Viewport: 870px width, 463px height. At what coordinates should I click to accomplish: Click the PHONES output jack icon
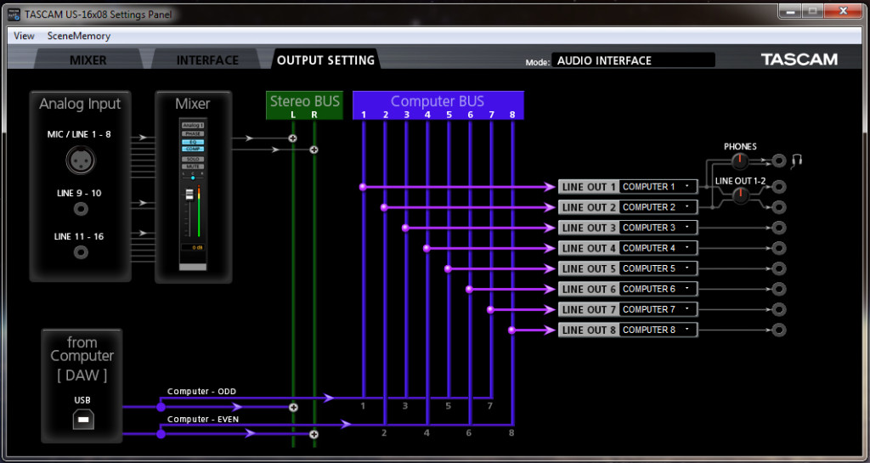coord(779,161)
